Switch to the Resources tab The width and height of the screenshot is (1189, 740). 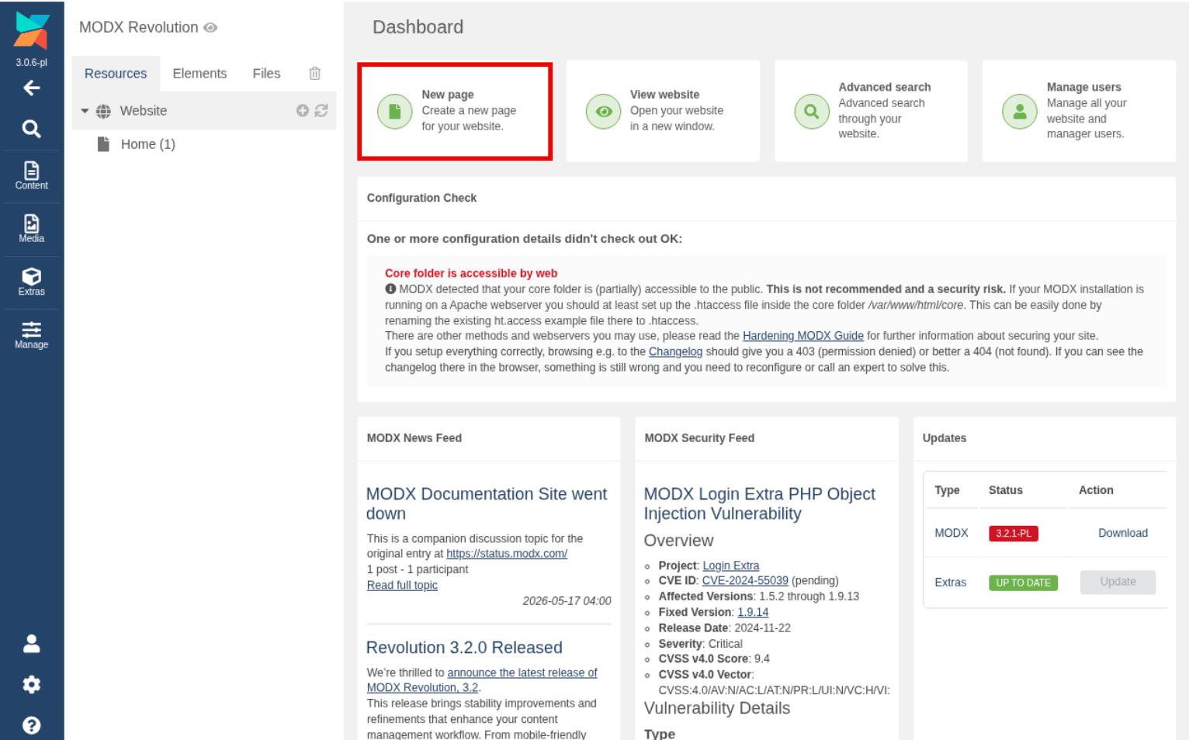coord(116,74)
